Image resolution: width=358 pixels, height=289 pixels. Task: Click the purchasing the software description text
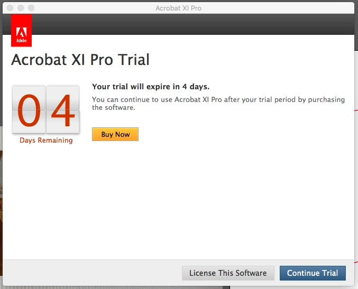pos(218,104)
